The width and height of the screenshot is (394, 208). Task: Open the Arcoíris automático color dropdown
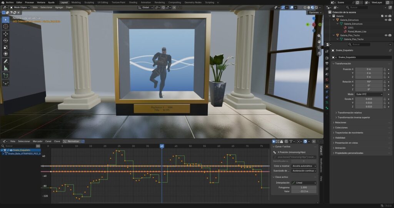[x=304, y=166]
